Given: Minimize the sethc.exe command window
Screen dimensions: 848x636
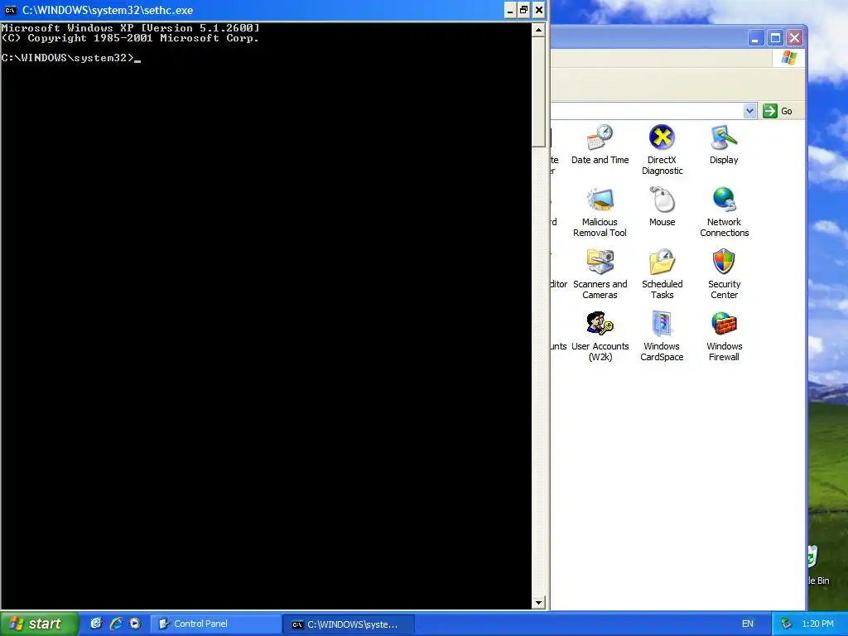Looking at the screenshot, I should coord(510,10).
